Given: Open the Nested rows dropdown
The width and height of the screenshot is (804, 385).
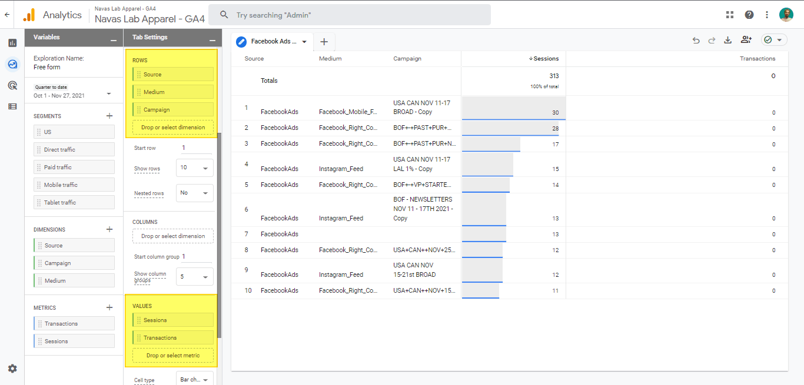Looking at the screenshot, I should 195,193.
